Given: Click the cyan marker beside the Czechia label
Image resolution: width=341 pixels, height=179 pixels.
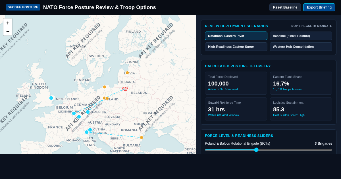Looking at the screenshot, I should click(x=88, y=112).
